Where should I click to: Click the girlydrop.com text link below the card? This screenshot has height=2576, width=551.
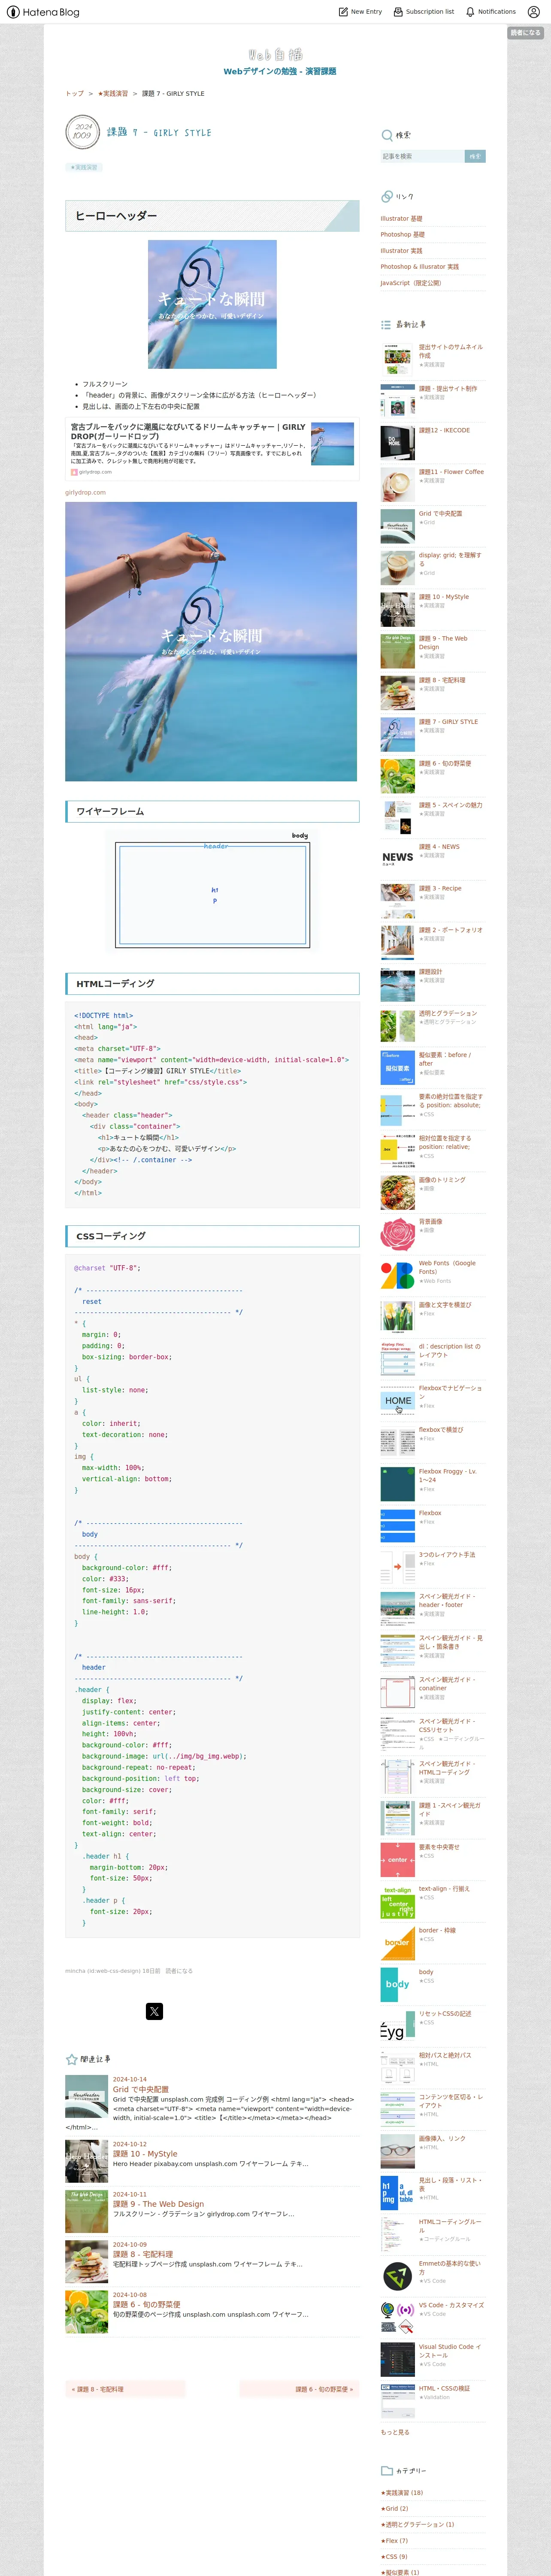(85, 492)
